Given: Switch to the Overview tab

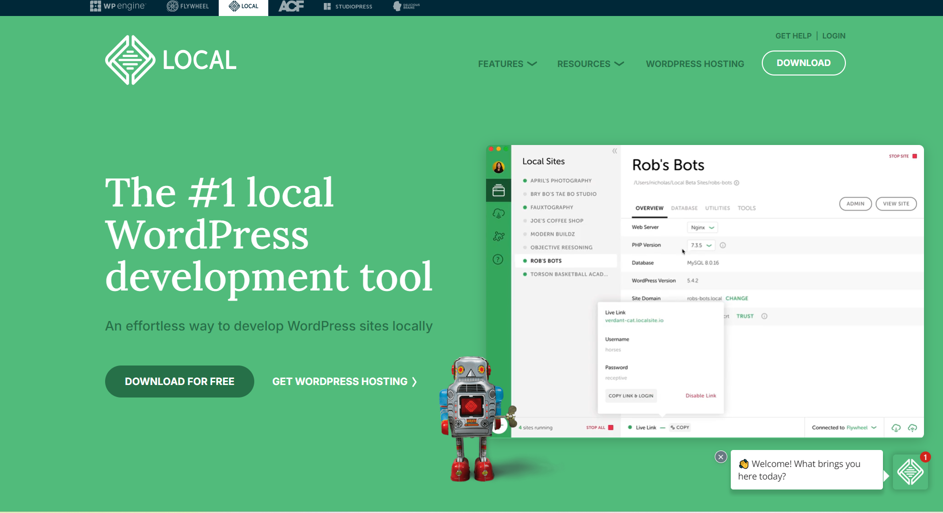Looking at the screenshot, I should point(650,208).
